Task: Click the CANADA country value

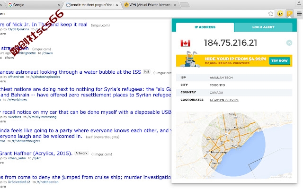Action: (216, 93)
